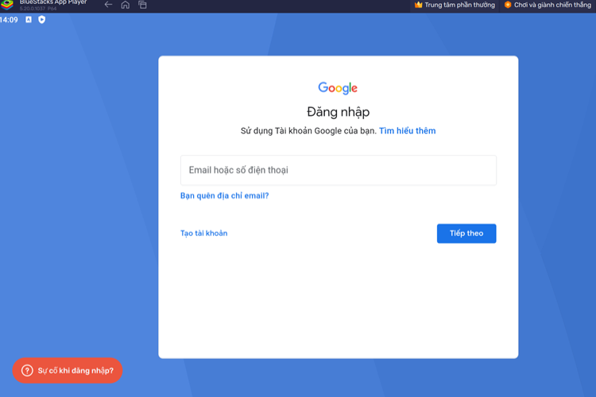Open 'Bạn quên địa chỉ email?' link
This screenshot has height=397, width=596.
pos(224,195)
